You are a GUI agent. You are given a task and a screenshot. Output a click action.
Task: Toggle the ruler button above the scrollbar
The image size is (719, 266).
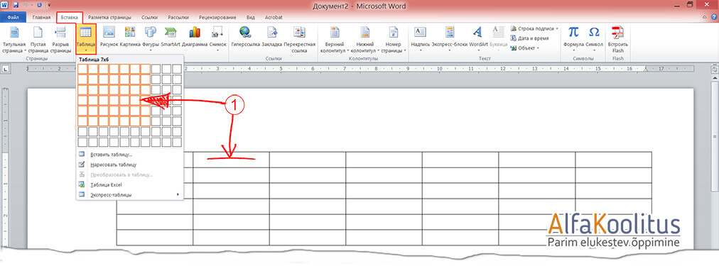(x=714, y=69)
